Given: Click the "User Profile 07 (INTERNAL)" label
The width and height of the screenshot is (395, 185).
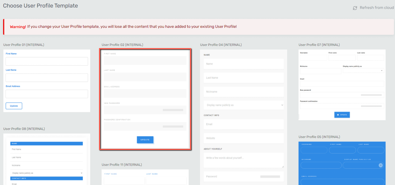Looking at the screenshot, I should (319, 45).
